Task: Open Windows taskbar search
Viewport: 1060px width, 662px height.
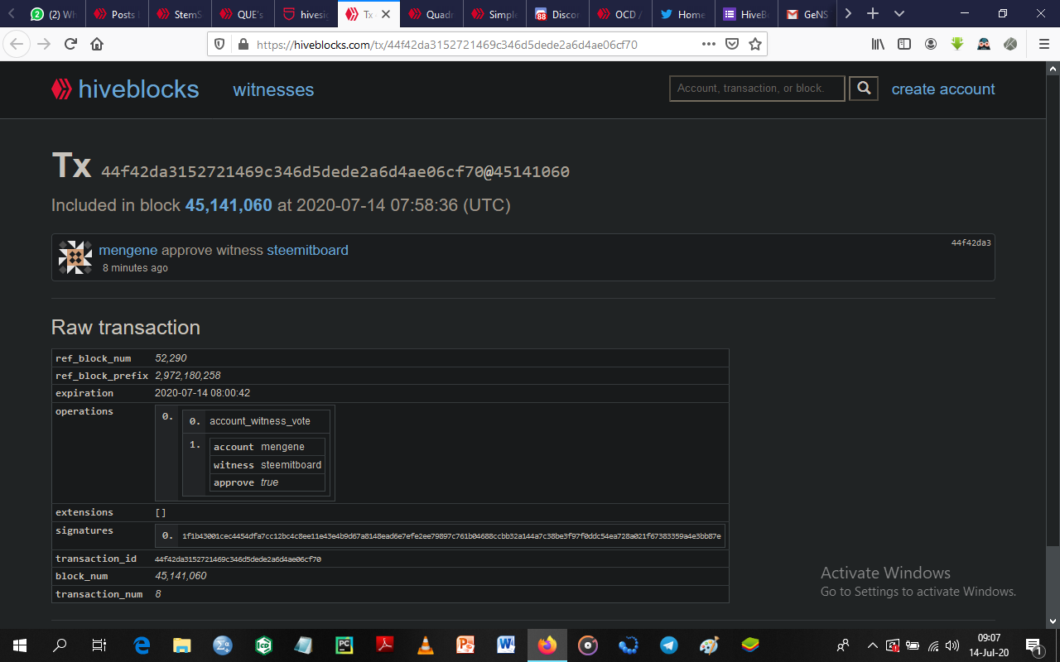Action: pos(60,645)
